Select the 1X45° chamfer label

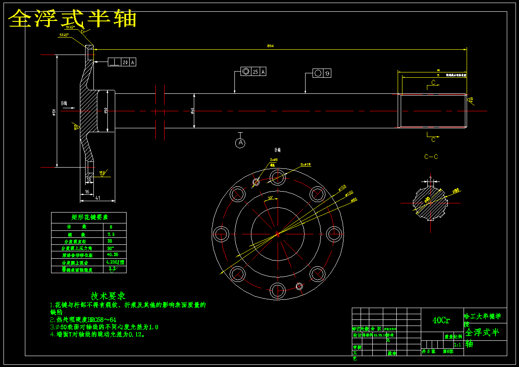(70, 27)
